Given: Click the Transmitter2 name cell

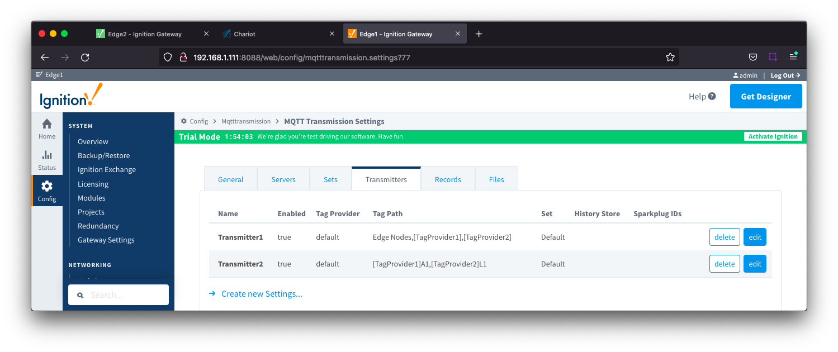Looking at the screenshot, I should point(240,264).
